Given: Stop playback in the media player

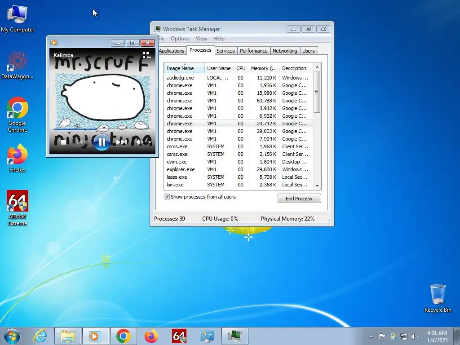Looking at the screenshot, I should tap(63, 142).
